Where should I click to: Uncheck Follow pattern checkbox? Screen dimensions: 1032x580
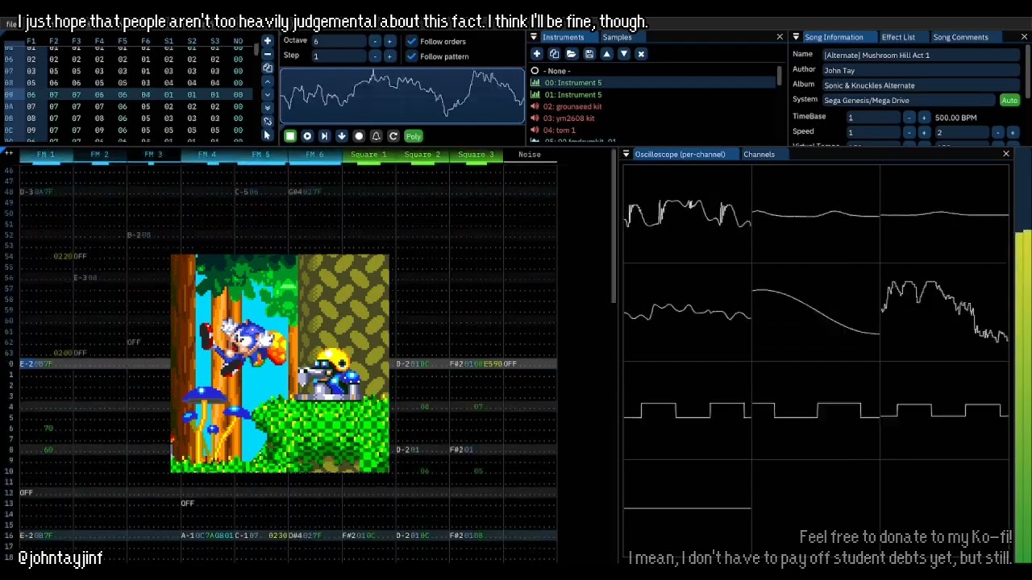coord(412,56)
